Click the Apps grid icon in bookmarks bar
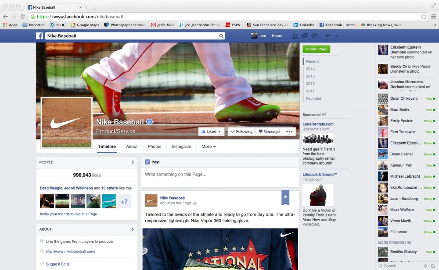439x270 pixels. pos(5,25)
